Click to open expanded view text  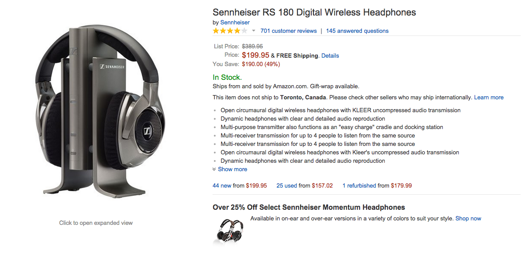click(x=96, y=223)
